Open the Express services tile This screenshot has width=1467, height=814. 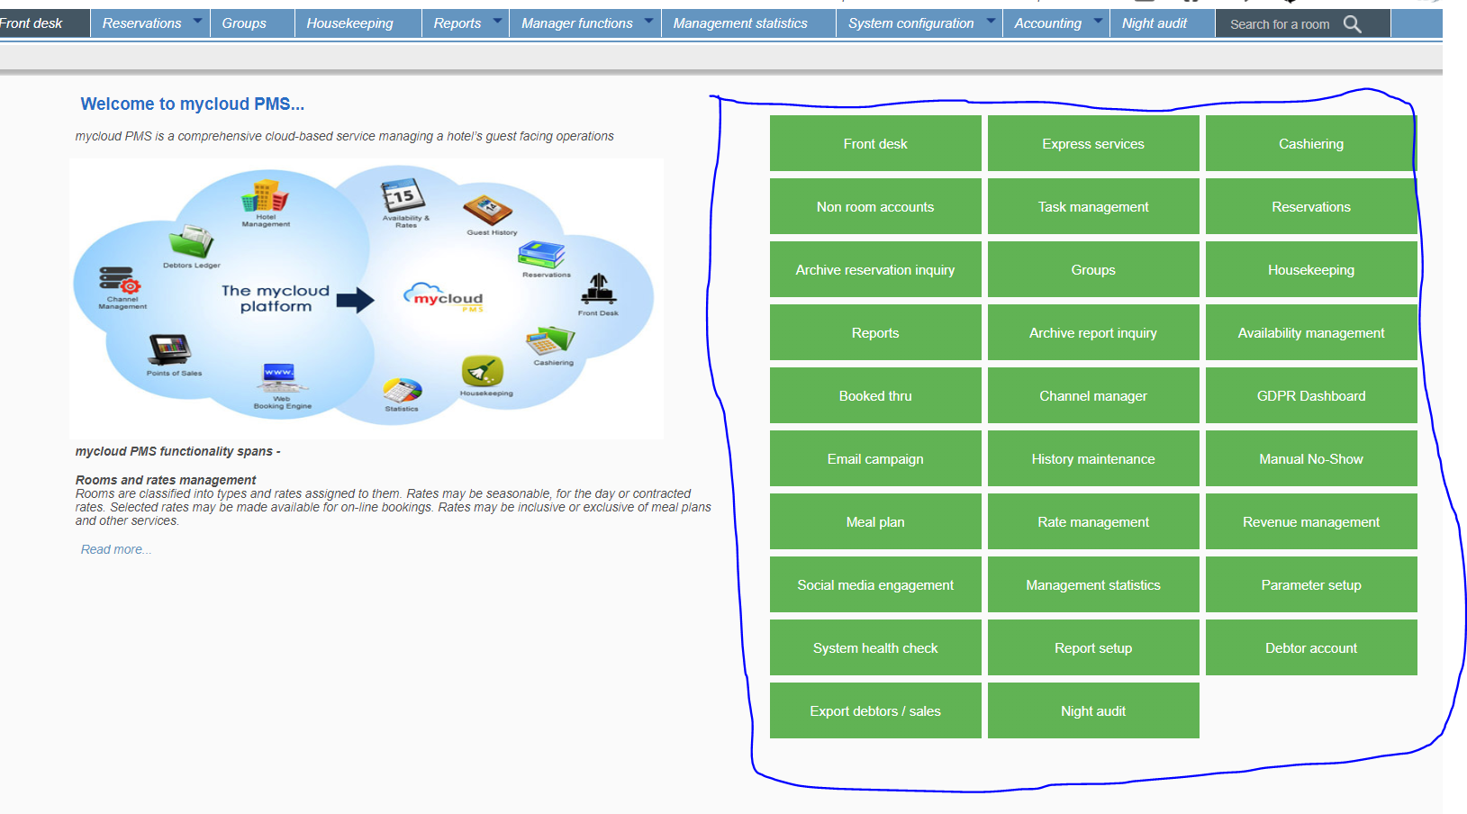point(1093,143)
